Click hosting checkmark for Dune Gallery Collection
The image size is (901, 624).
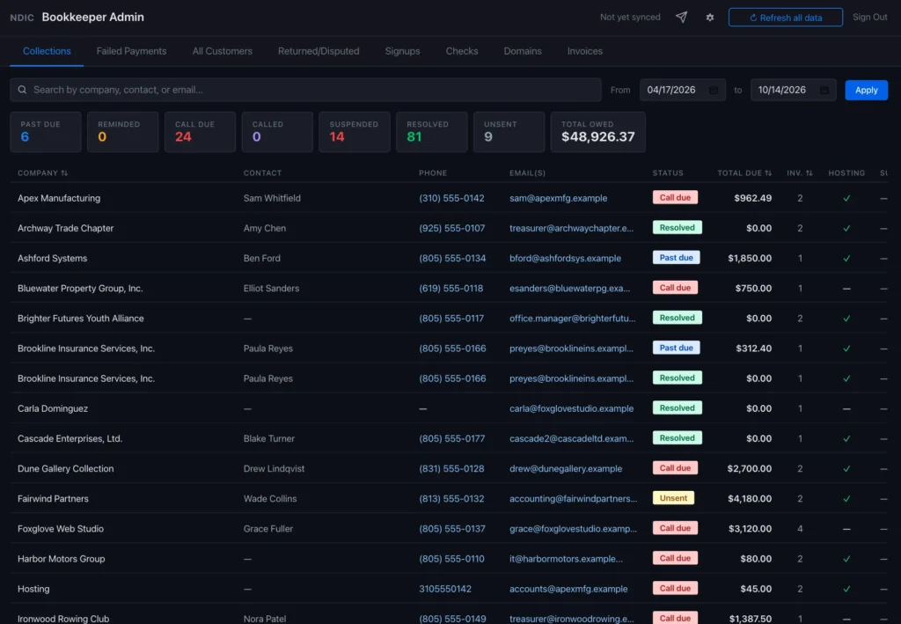point(846,469)
